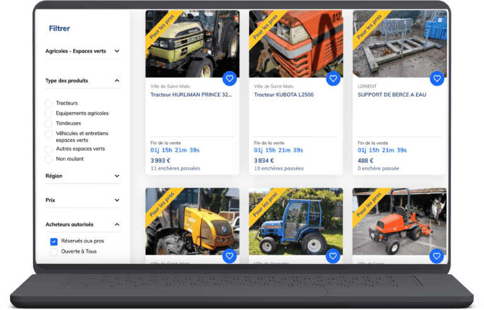The width and height of the screenshot is (484, 310).
Task: Click the yellow tractor photo
Action: [192, 221]
